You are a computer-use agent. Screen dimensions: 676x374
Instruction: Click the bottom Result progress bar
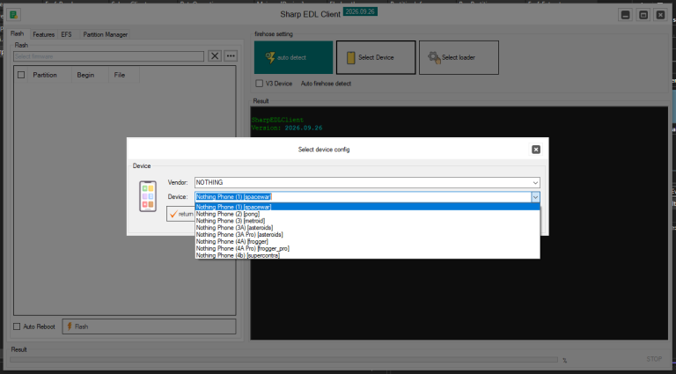(x=283, y=360)
